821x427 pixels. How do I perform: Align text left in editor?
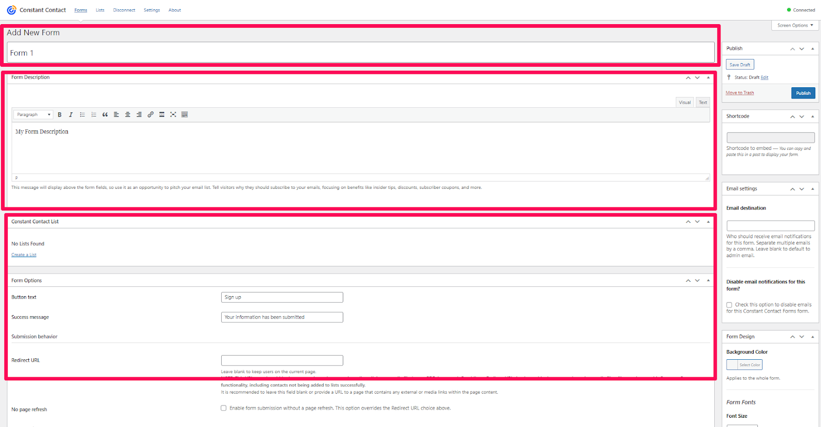tap(116, 114)
